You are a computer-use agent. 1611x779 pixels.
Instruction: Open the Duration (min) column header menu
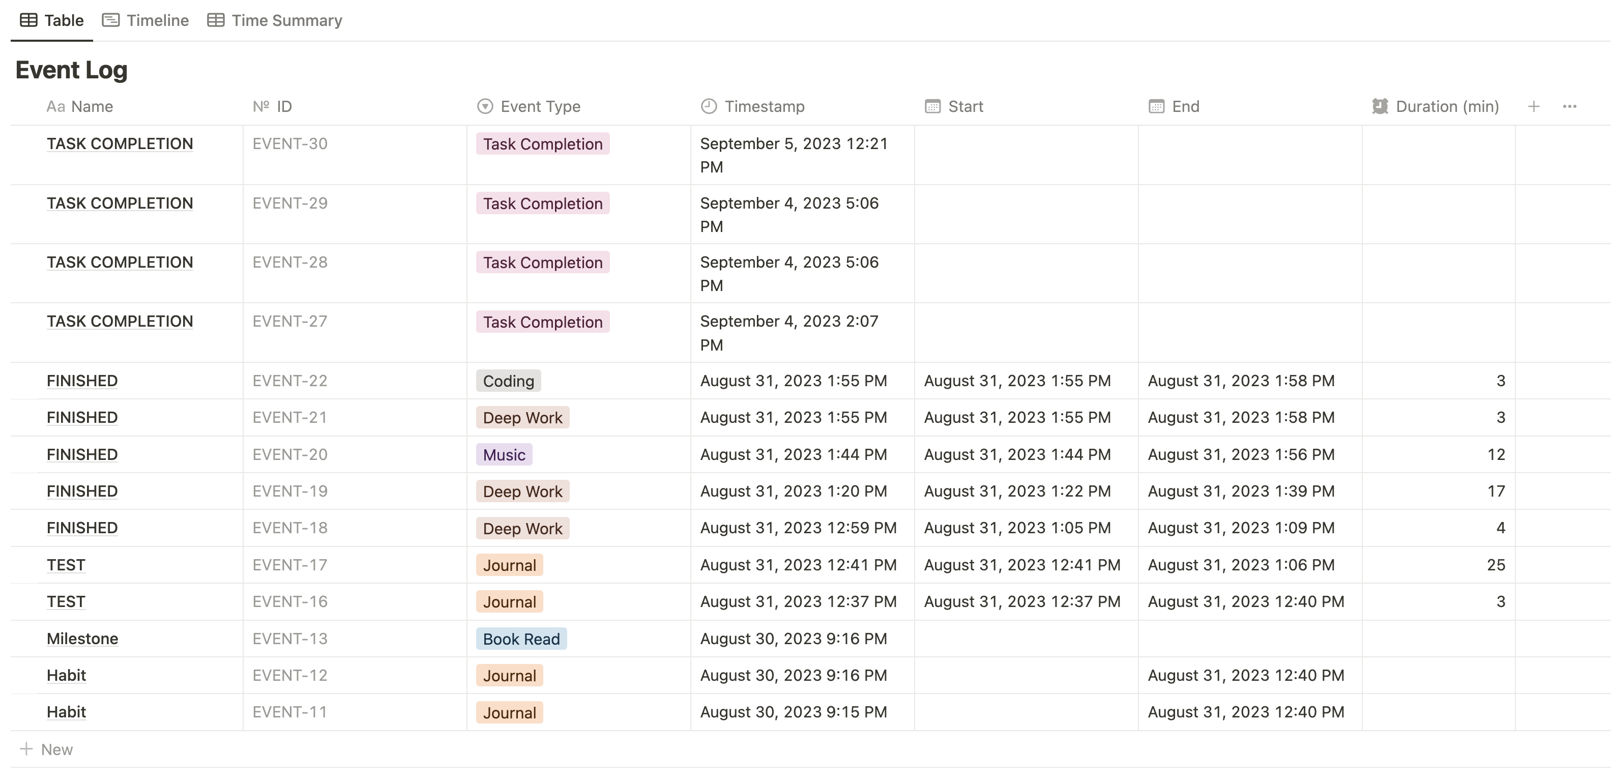[x=1439, y=106]
